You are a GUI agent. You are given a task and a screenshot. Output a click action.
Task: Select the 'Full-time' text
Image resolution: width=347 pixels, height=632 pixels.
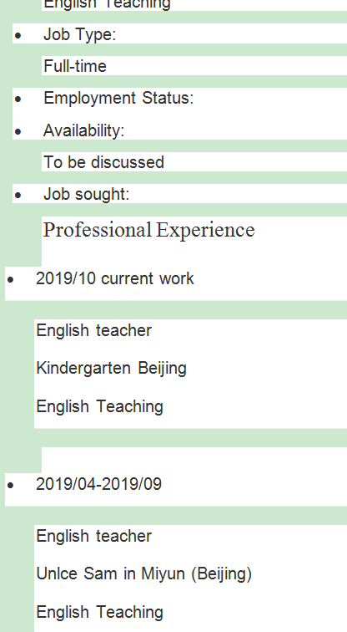click(x=75, y=66)
